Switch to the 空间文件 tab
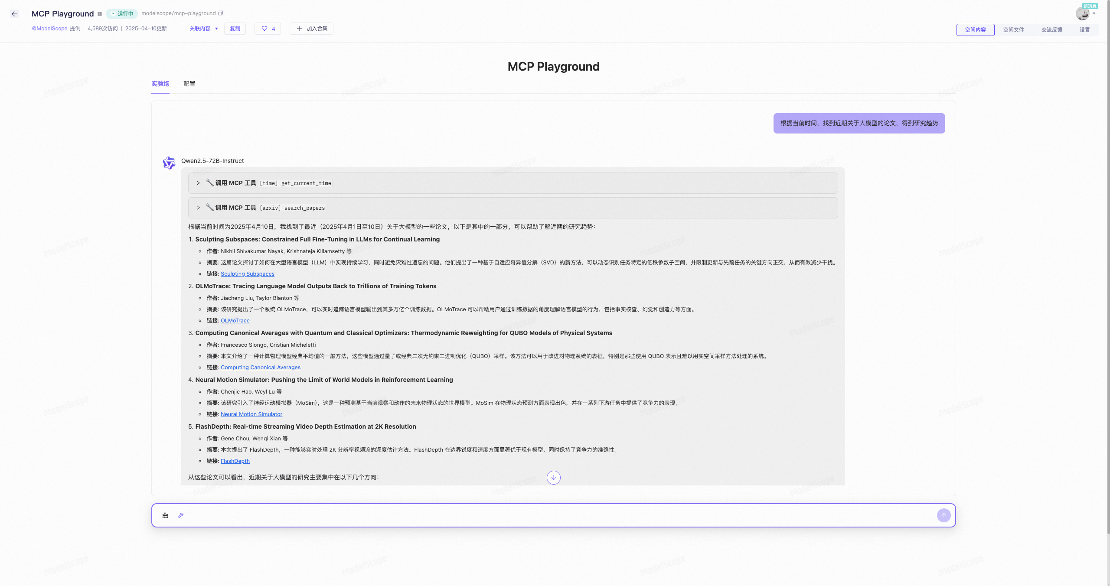This screenshot has height=586, width=1110. 1013,30
